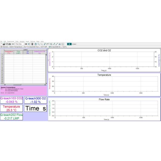This screenshot has width=161, height=161.
Task: Select the Q-teach103 CO2 column header
Action: tap(39, 52)
